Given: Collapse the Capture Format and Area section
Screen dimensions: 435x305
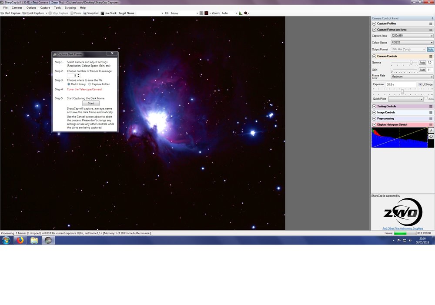Looking at the screenshot, I should point(374,30).
